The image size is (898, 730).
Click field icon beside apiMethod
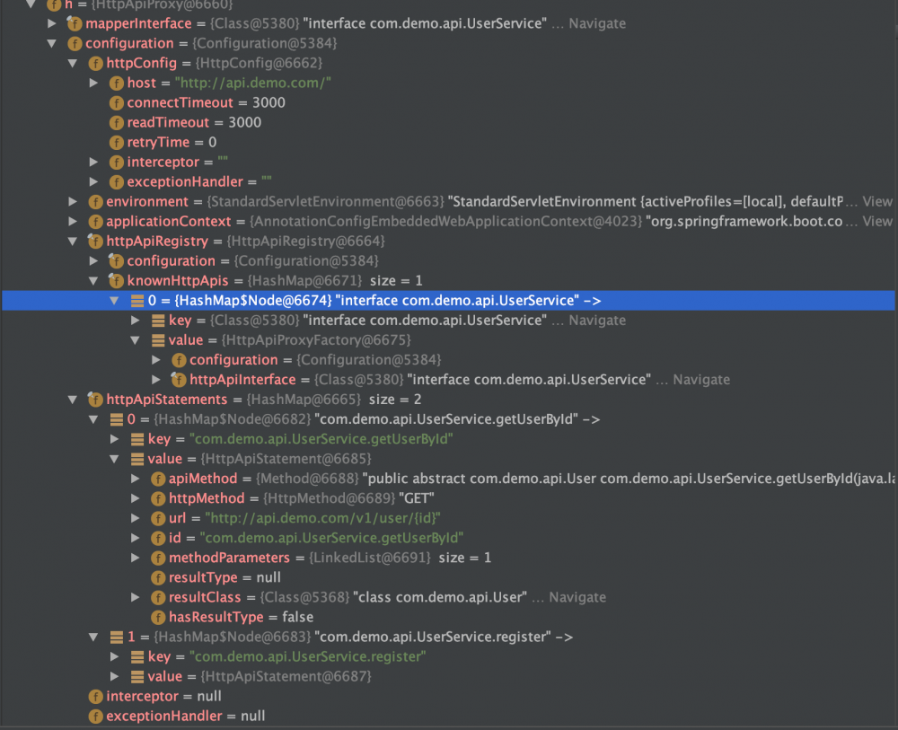[158, 479]
